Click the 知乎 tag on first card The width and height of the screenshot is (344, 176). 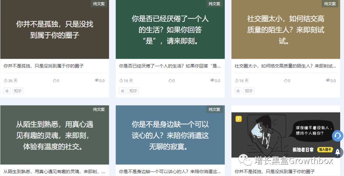pos(18,91)
